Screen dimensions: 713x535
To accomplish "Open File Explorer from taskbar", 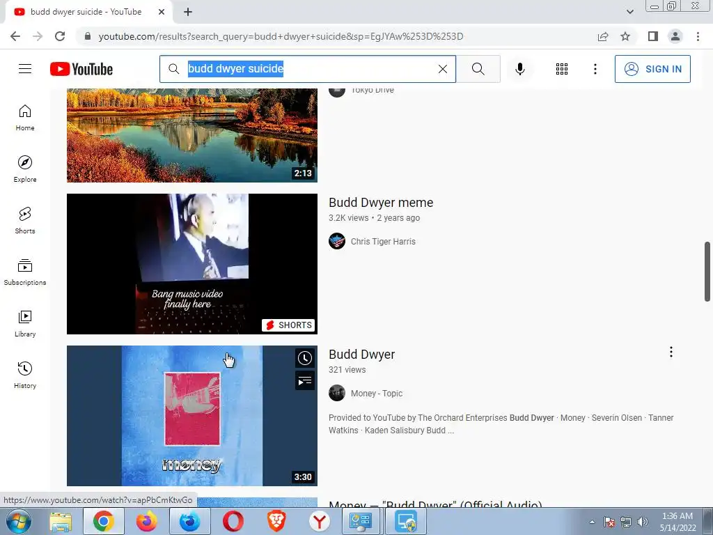I will tap(61, 521).
